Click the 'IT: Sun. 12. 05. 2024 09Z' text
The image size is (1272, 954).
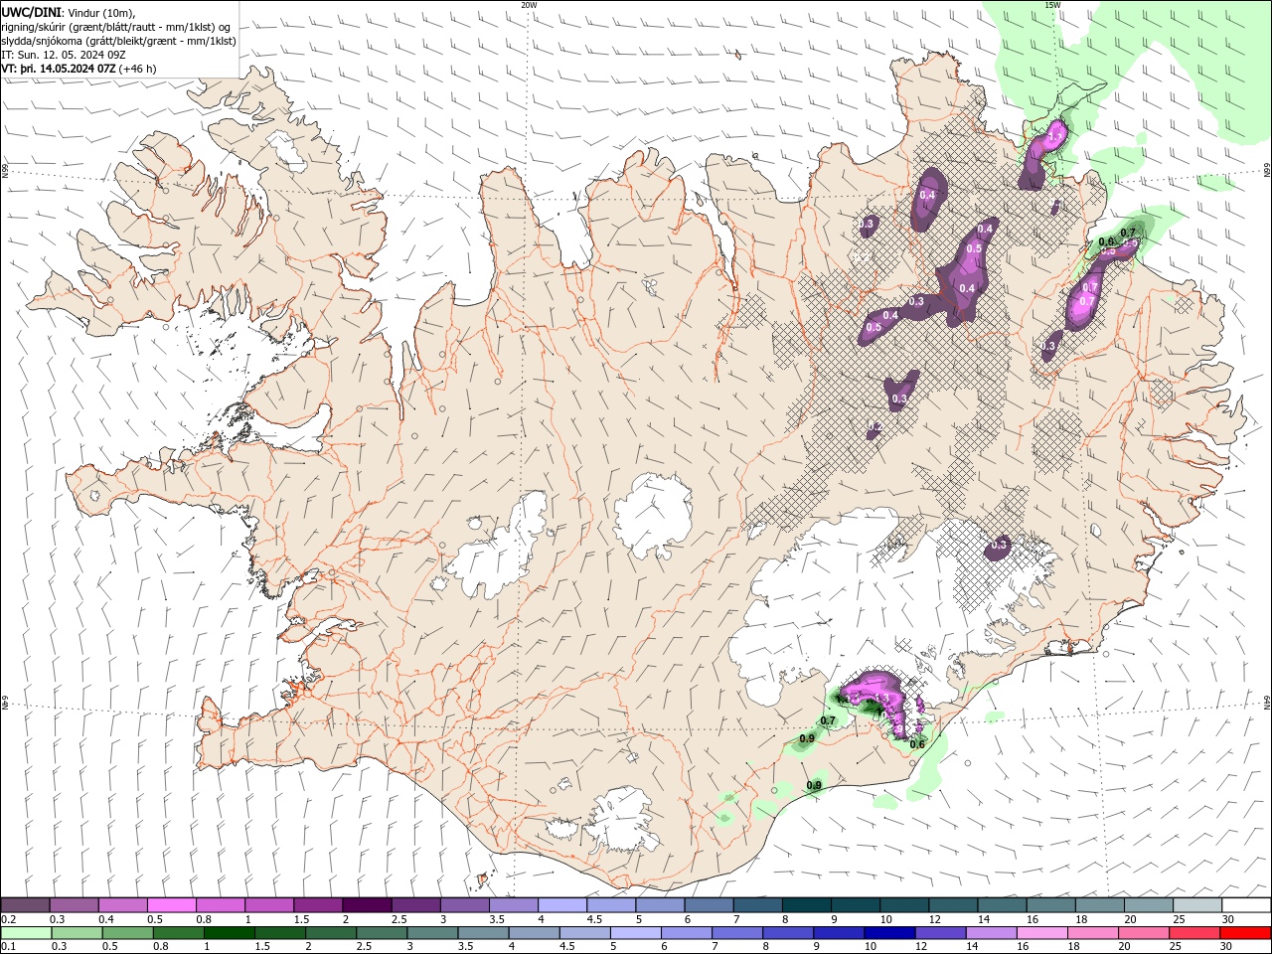pyautogui.click(x=63, y=55)
